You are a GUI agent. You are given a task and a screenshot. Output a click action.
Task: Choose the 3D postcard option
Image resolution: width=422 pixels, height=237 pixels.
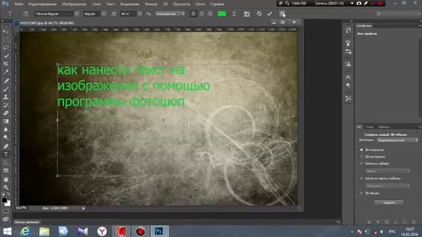click(361, 149)
